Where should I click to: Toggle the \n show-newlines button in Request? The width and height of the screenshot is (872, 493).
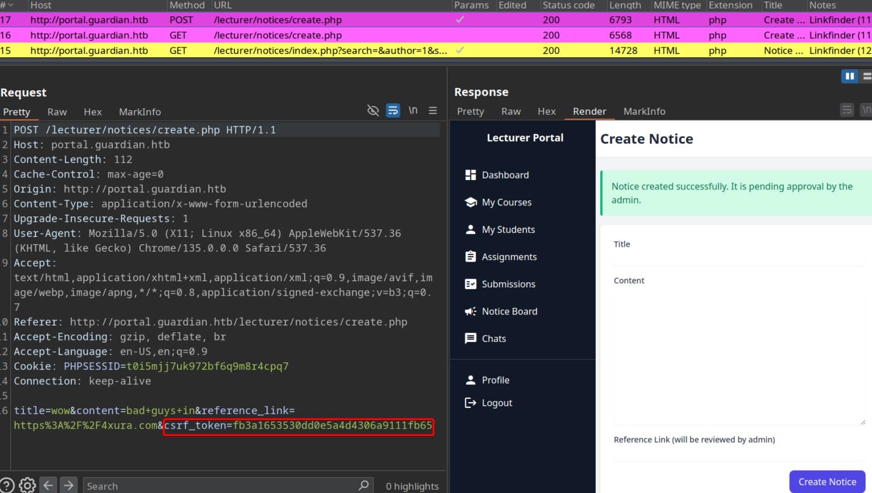tap(413, 110)
